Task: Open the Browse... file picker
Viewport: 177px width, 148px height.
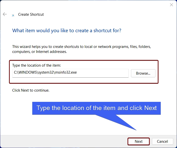Action: tap(143, 73)
